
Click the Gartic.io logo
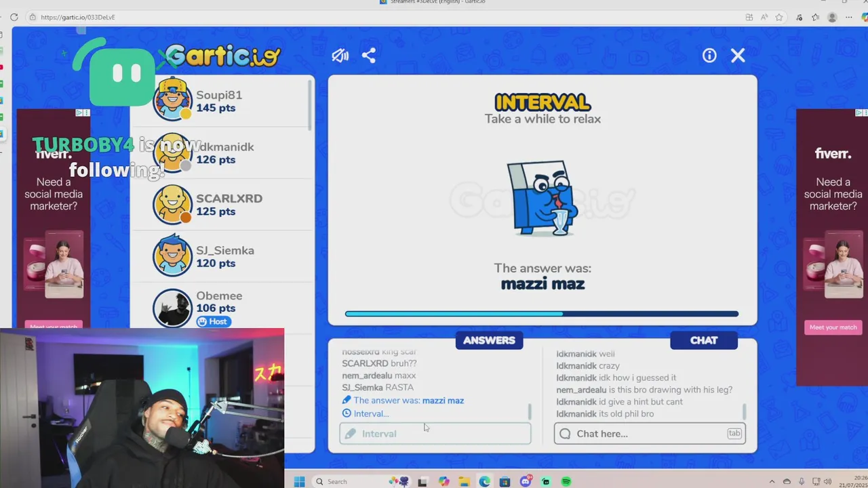coord(222,56)
